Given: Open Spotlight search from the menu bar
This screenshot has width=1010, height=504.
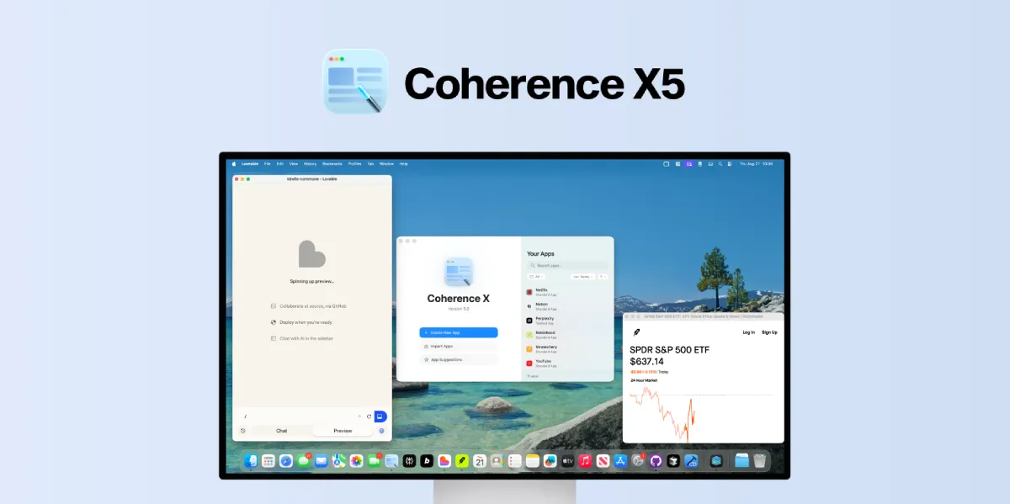Looking at the screenshot, I should (720, 164).
